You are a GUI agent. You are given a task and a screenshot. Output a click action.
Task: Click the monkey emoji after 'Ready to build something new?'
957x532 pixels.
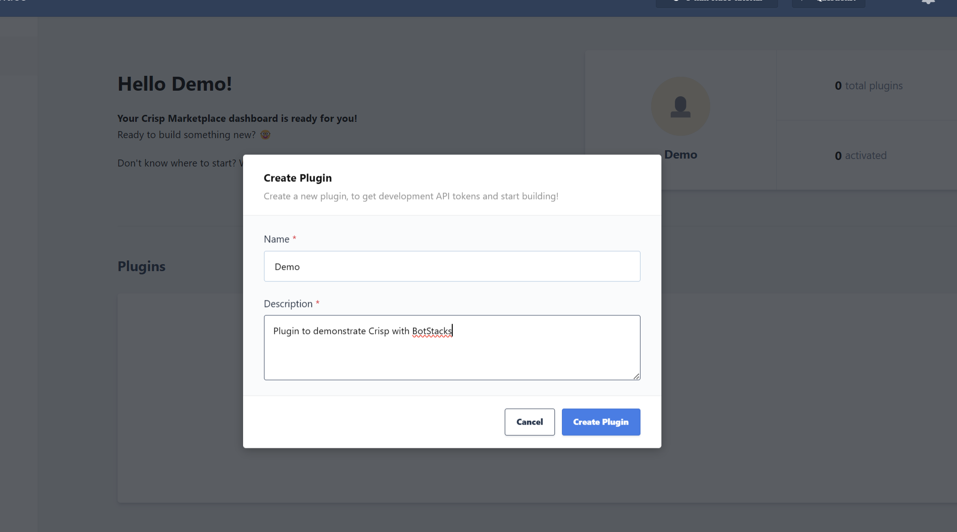265,135
